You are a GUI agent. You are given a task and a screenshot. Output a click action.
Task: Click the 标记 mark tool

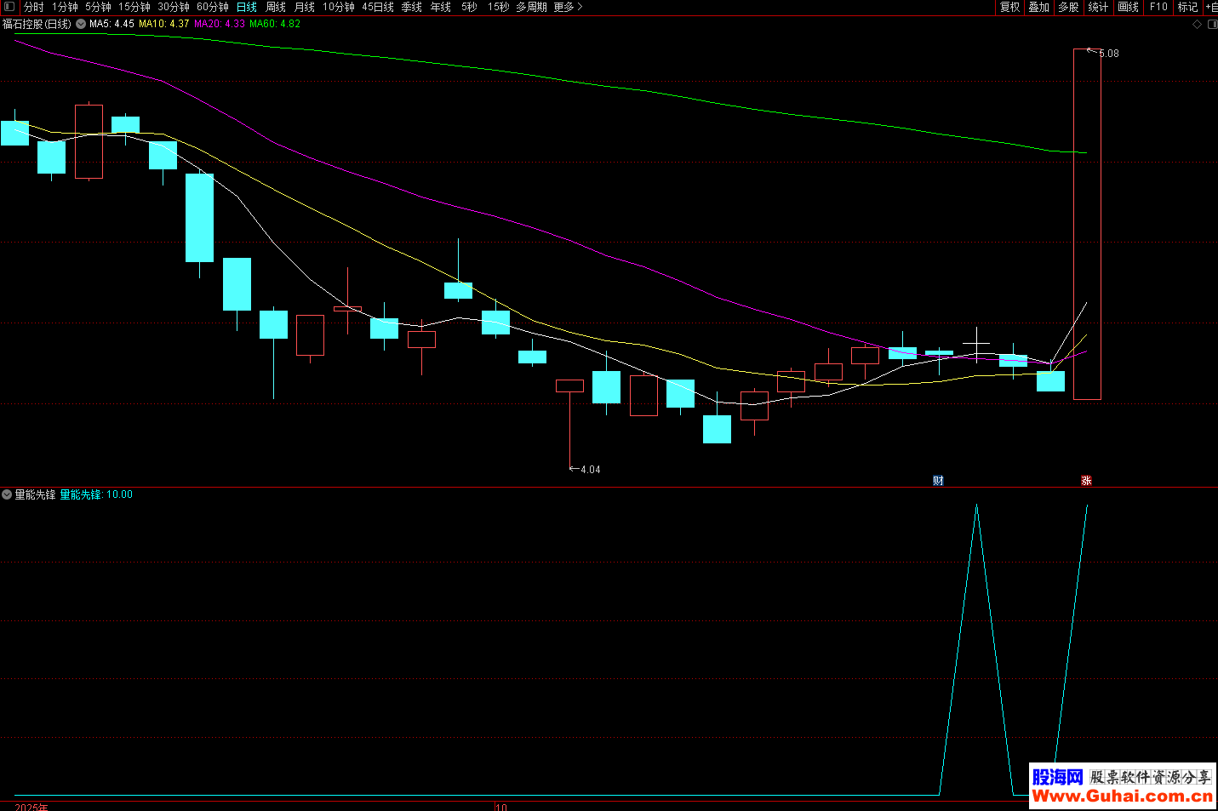pos(1187,7)
